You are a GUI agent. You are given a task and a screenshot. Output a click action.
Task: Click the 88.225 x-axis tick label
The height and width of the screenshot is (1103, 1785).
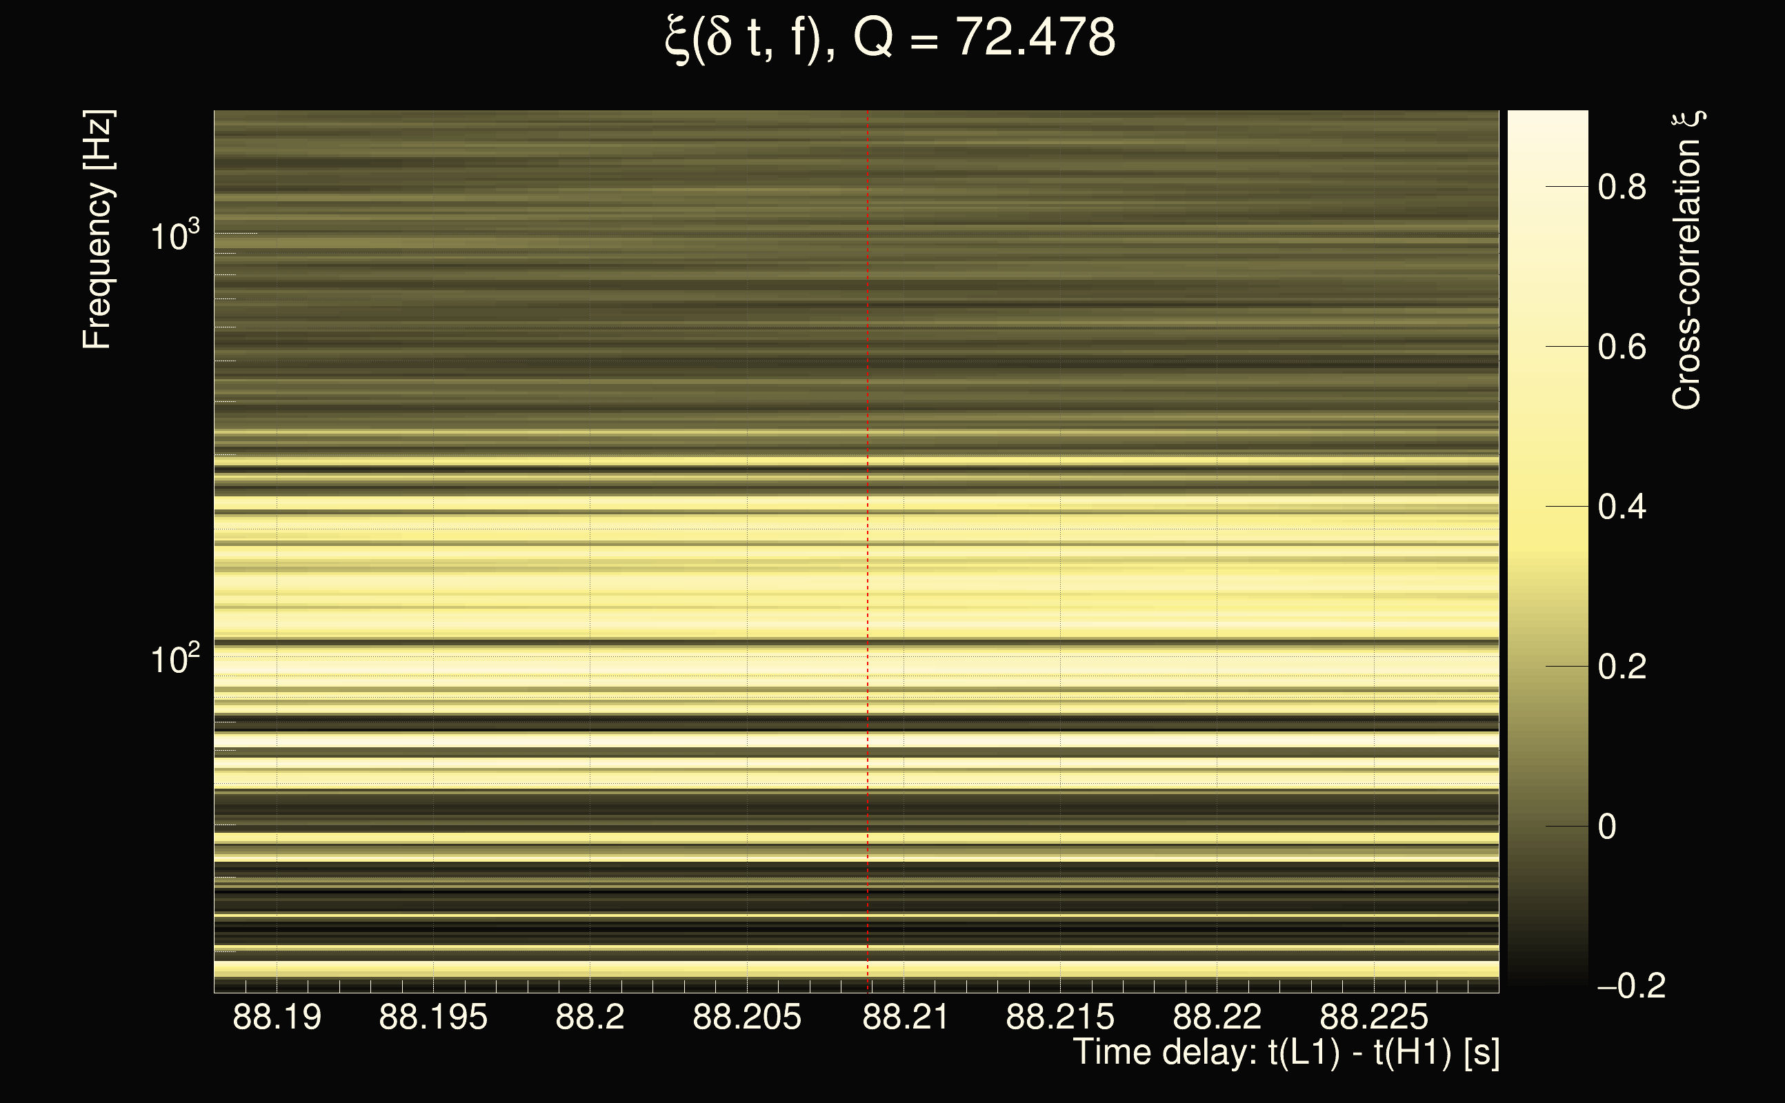tap(1373, 1017)
